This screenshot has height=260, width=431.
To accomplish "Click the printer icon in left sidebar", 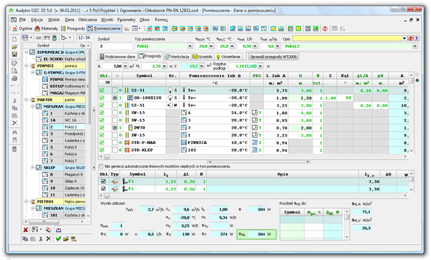I will [x=15, y=79].
